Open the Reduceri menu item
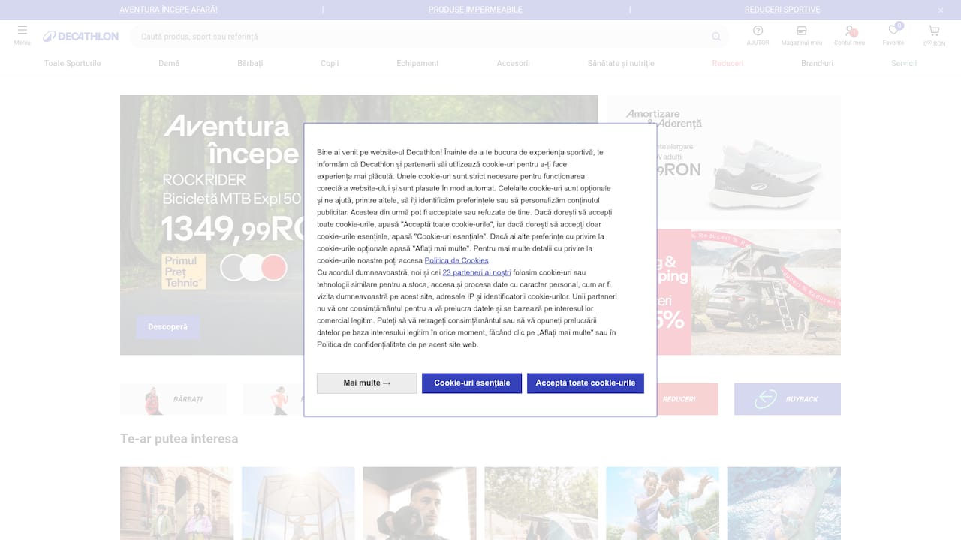Image resolution: width=961 pixels, height=540 pixels. [x=728, y=63]
